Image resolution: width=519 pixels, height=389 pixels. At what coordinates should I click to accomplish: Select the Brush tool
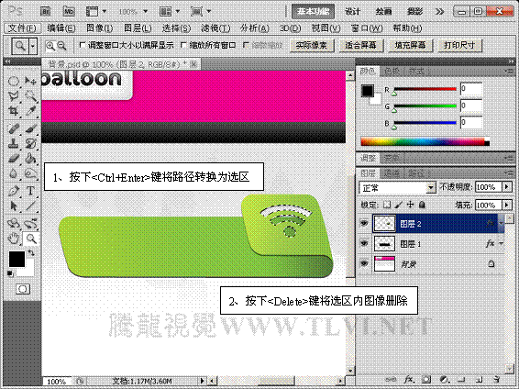[x=31, y=128]
